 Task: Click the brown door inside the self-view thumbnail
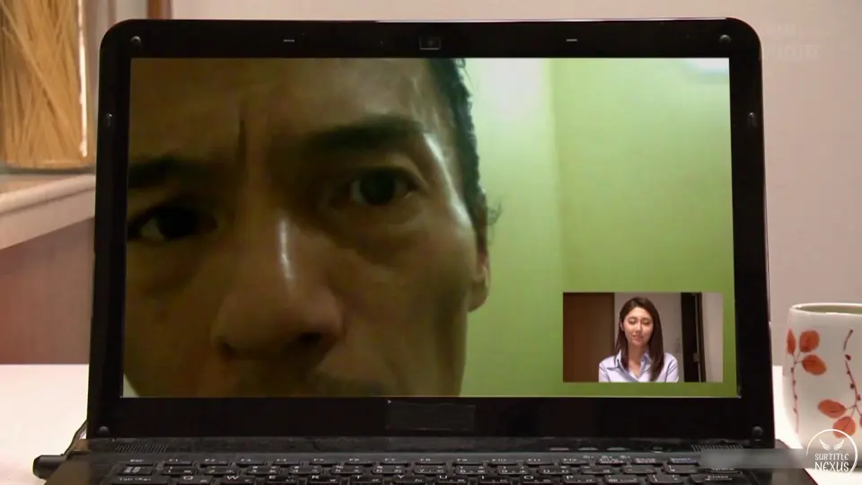pos(588,337)
